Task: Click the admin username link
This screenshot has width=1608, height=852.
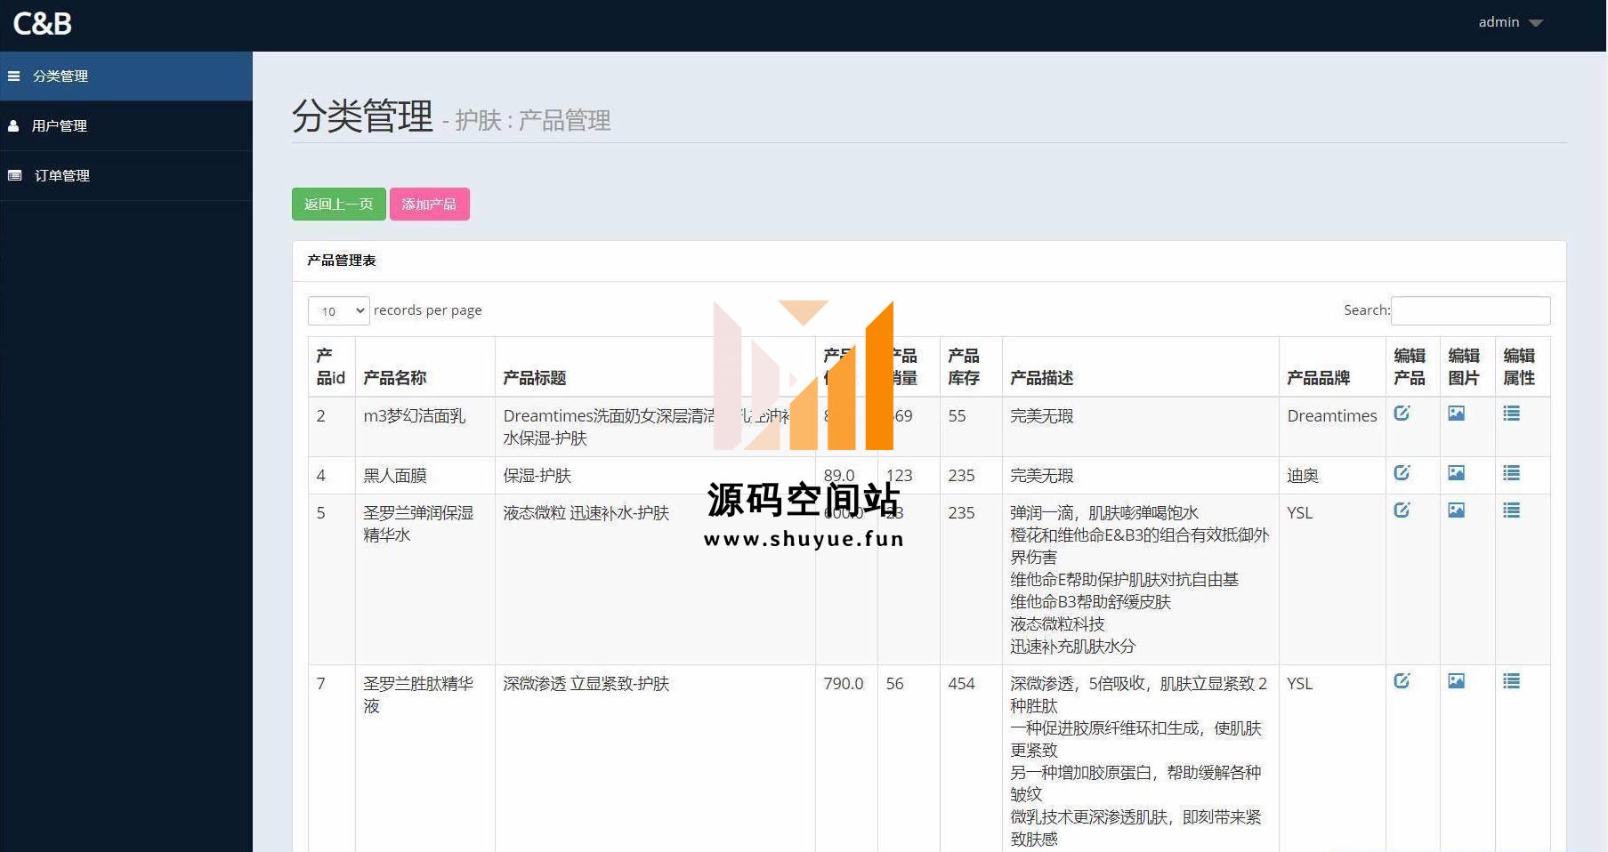Action: 1499,22
